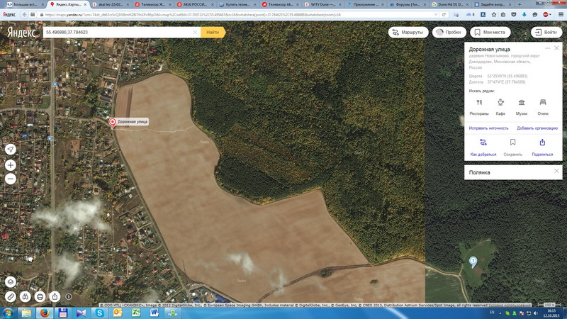The width and height of the screenshot is (567, 319).
Task: Zoom out with the minus button
Action: 11,179
